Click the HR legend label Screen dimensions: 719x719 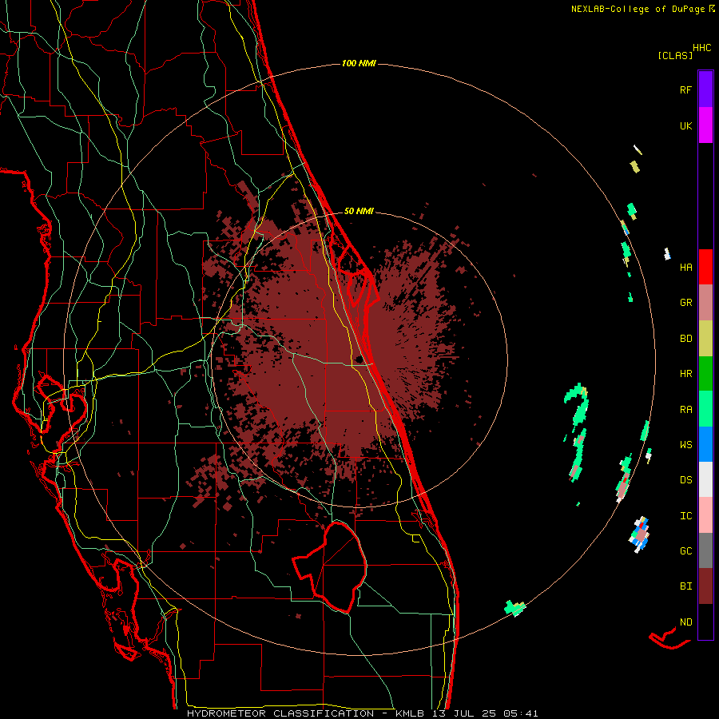(x=685, y=374)
